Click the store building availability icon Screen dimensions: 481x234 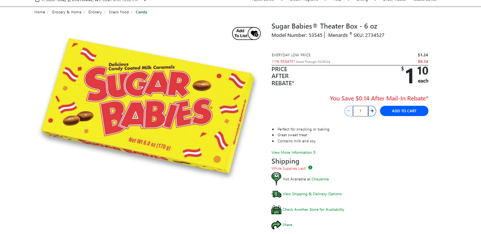tap(276, 210)
